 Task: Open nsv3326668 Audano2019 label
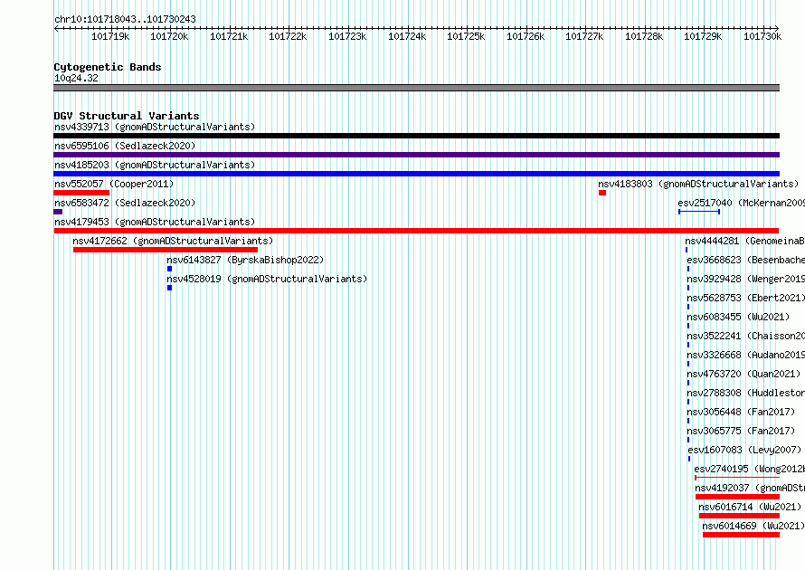pyautogui.click(x=746, y=355)
